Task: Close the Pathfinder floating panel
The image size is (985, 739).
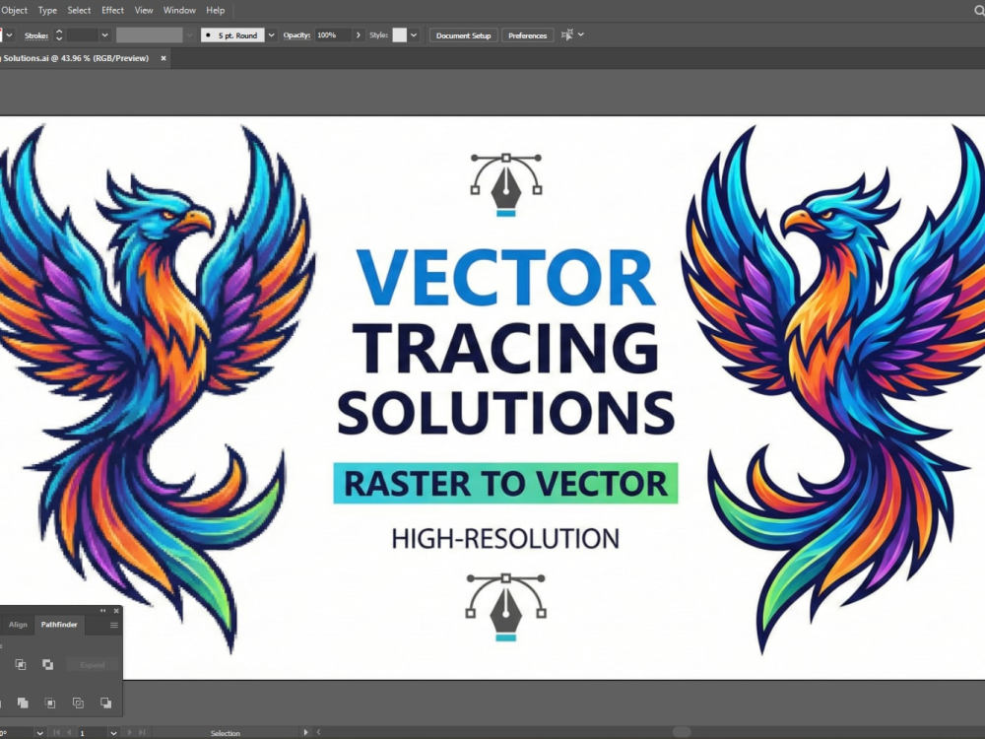Action: (116, 611)
